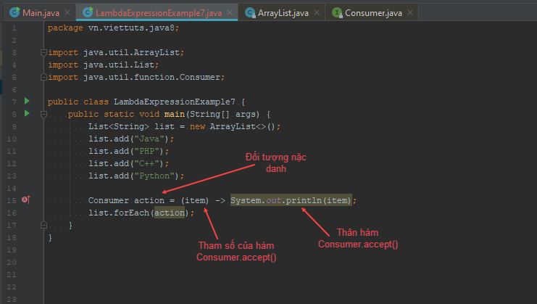Image resolution: width=537 pixels, height=304 pixels.
Task: Toggle the method fold end marker at line 17
Action: pos(43,225)
